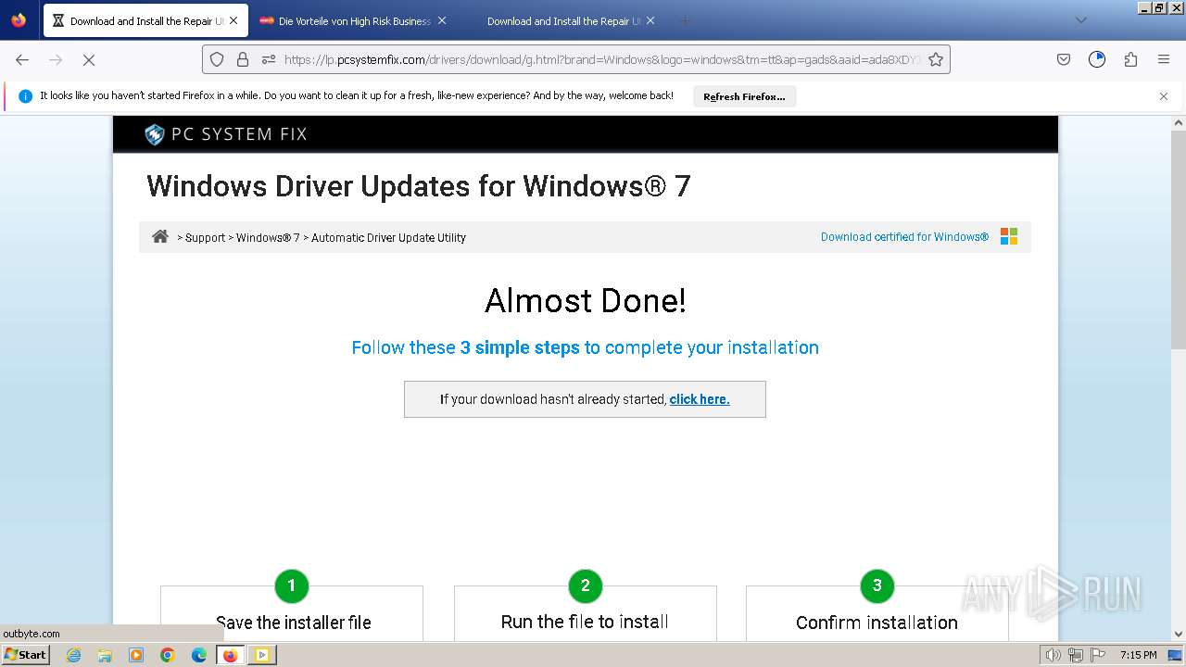This screenshot has width=1186, height=667.
Task: Open the Firefox application menu
Action: point(1164,59)
